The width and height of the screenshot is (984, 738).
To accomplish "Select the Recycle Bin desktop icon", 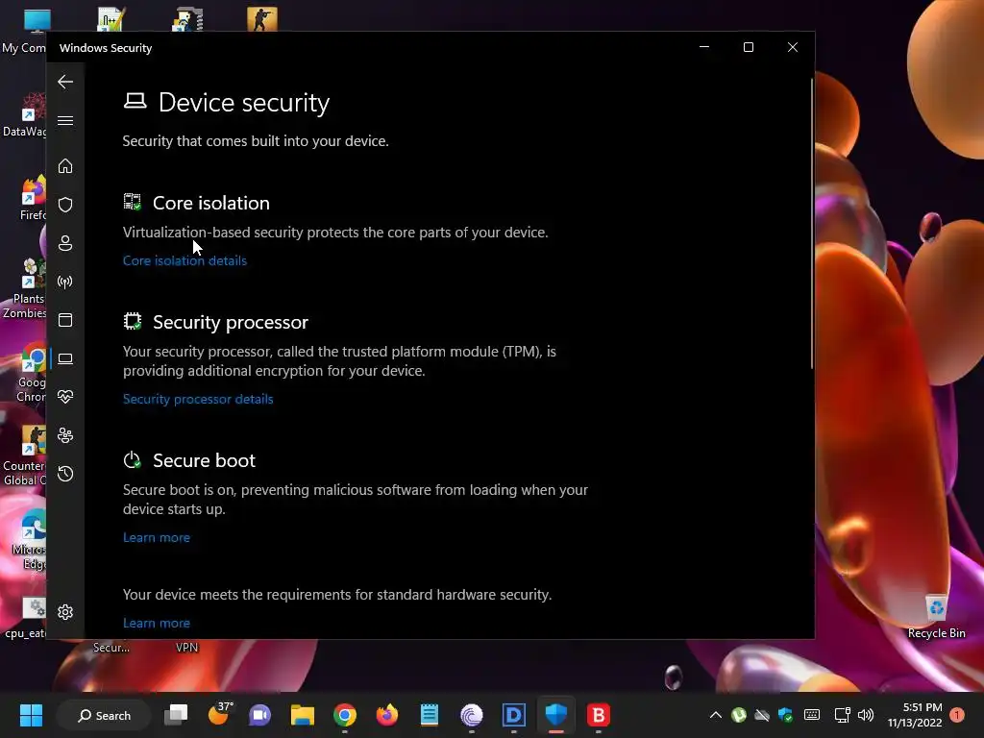I will 936,617.
